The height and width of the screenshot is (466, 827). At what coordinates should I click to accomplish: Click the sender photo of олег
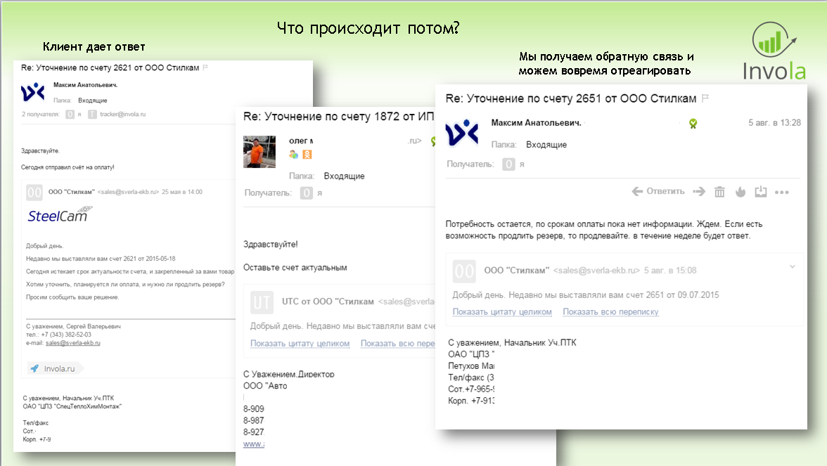coord(259,153)
